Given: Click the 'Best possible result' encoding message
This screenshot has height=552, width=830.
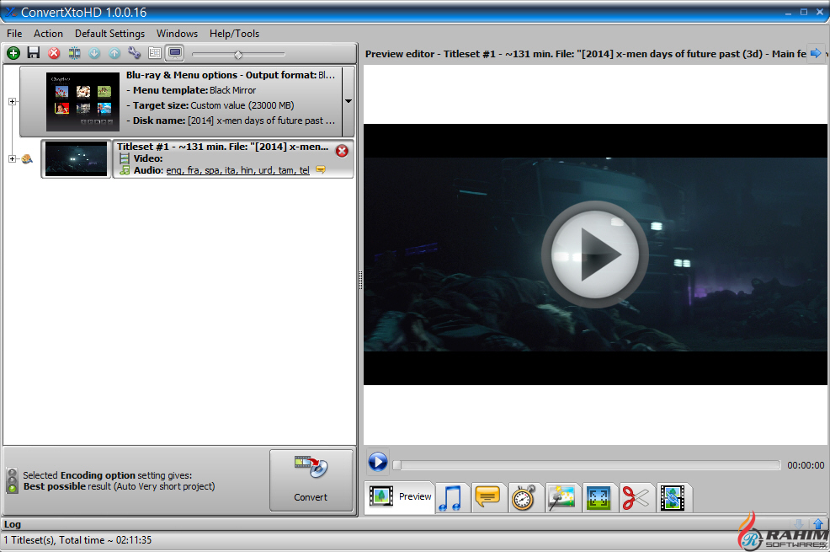Looking at the screenshot, I should pos(119,486).
